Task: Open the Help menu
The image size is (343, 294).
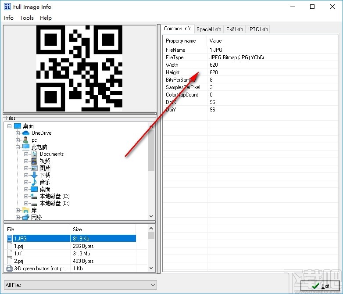Action: [x=46, y=18]
